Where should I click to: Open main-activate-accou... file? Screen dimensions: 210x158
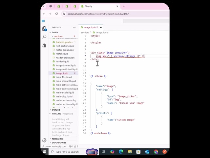coord(67,85)
